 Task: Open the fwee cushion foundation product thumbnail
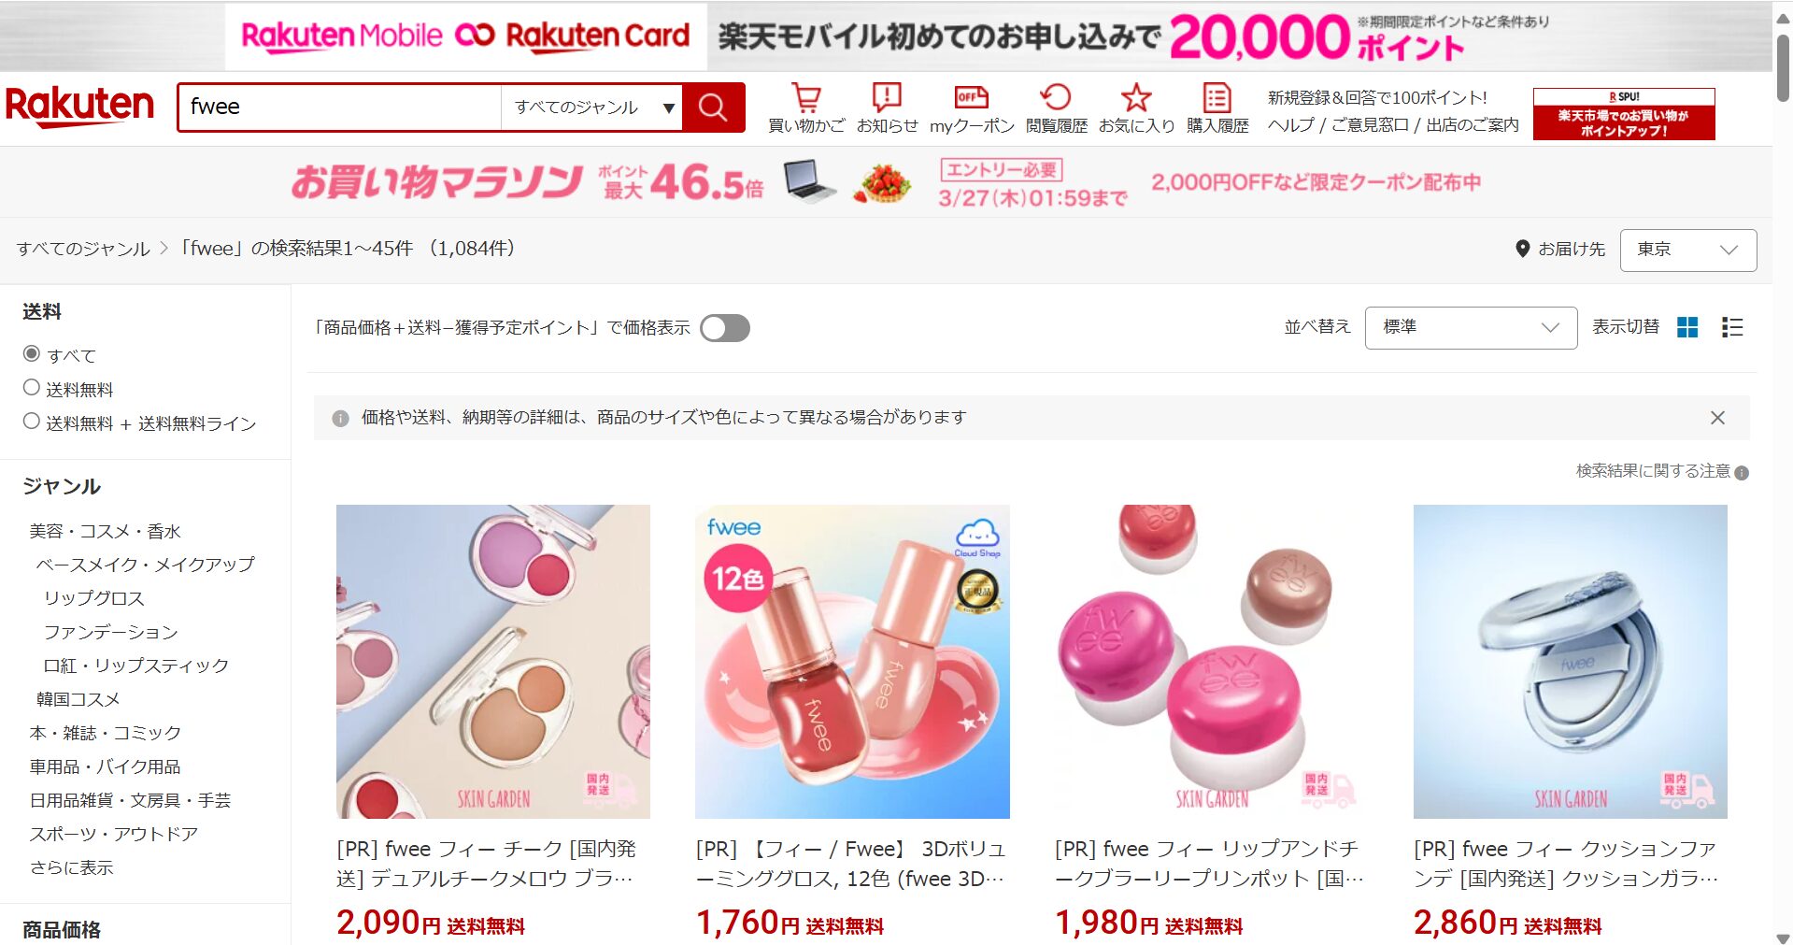click(x=1570, y=662)
